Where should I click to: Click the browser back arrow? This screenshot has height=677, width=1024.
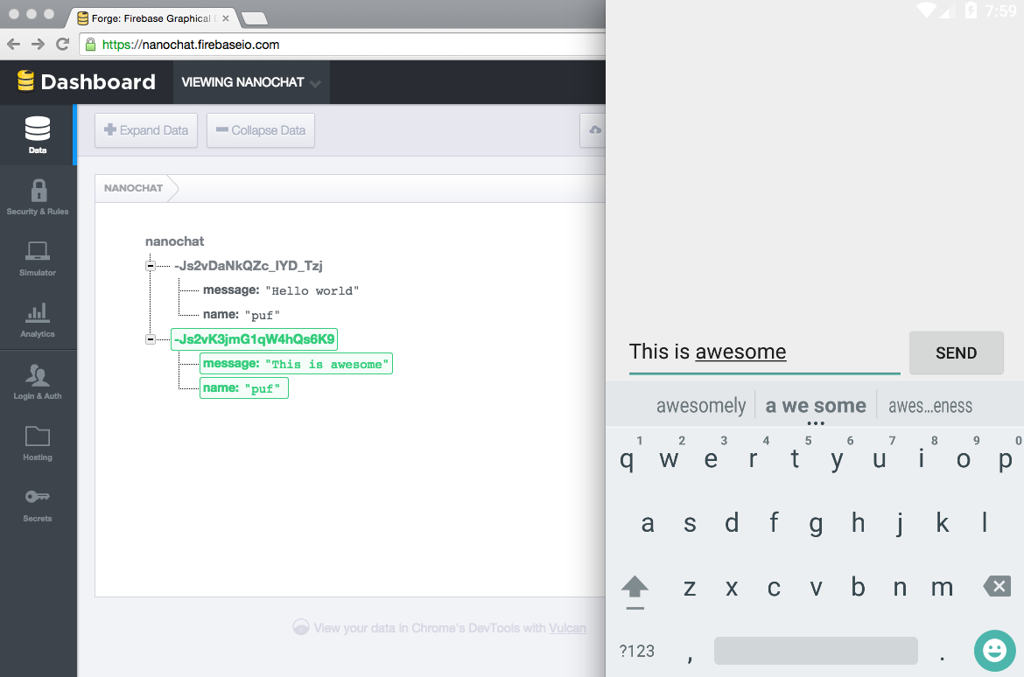click(13, 45)
